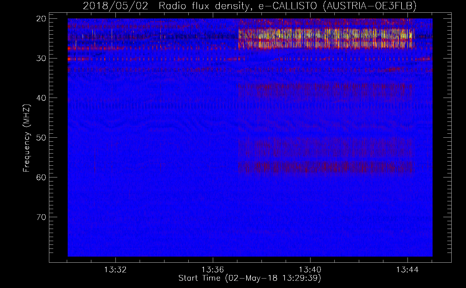Click the plot title with the 2018/05/02 date
This screenshot has width=466, height=288.
(x=249, y=6)
